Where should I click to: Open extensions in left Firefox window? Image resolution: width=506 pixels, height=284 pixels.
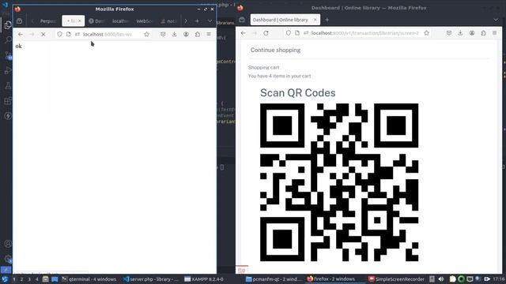coord(198,34)
